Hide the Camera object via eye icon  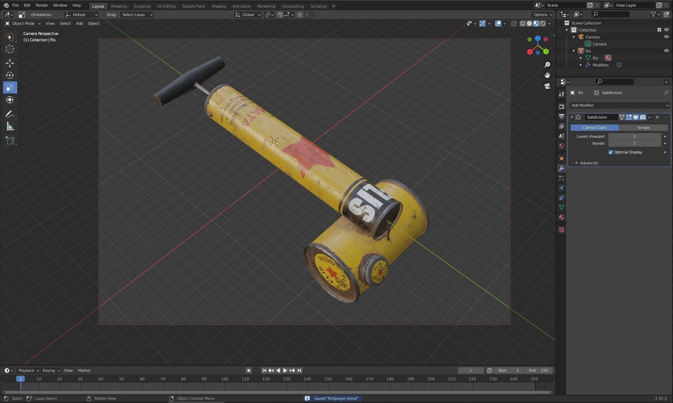pyautogui.click(x=666, y=37)
